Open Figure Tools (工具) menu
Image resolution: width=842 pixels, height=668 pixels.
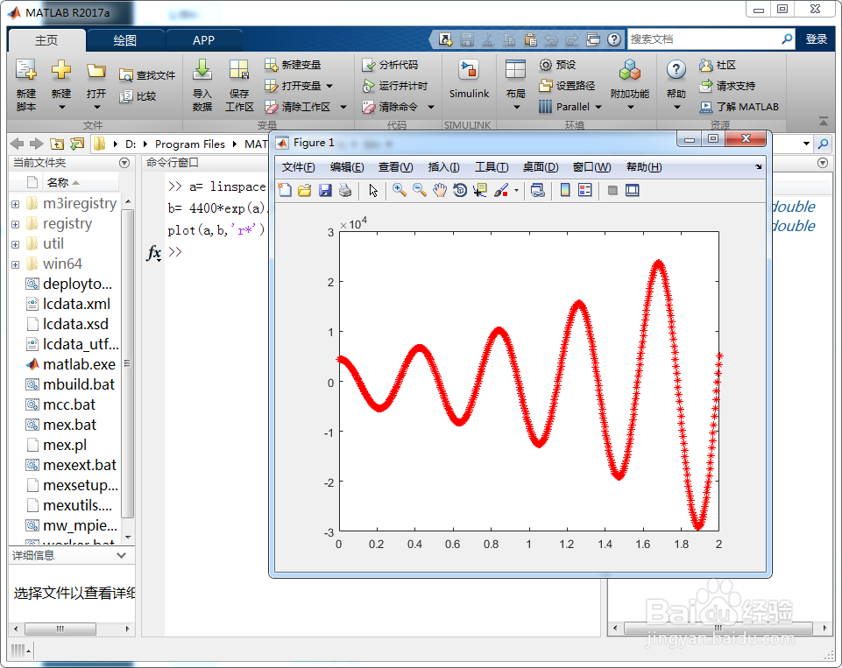(x=491, y=167)
